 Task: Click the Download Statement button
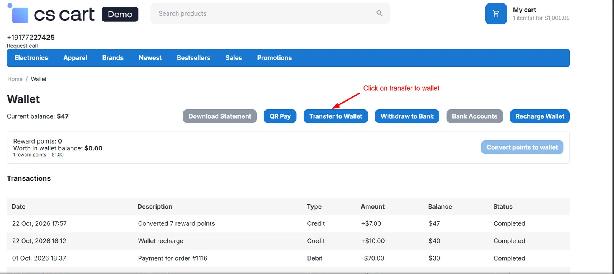tap(220, 116)
